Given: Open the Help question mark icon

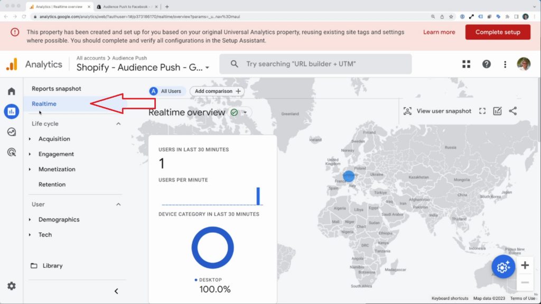Looking at the screenshot, I should click(486, 64).
